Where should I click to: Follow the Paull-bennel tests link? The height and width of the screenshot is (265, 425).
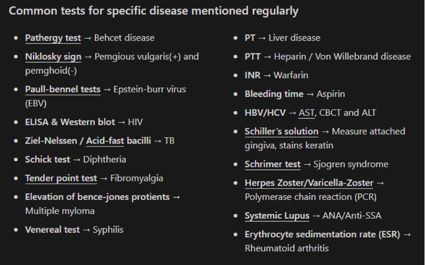click(x=63, y=90)
